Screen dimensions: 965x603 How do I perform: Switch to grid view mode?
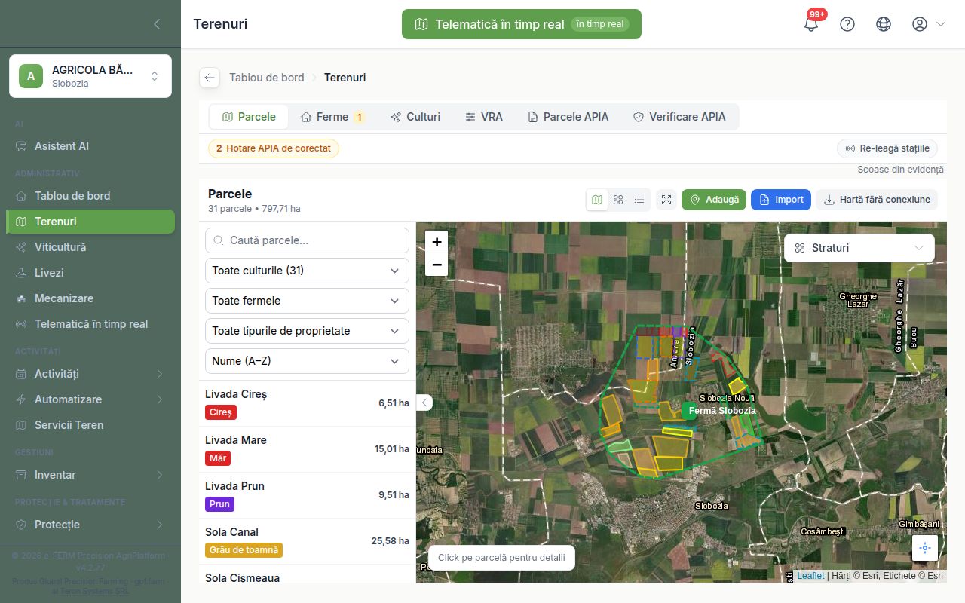618,200
